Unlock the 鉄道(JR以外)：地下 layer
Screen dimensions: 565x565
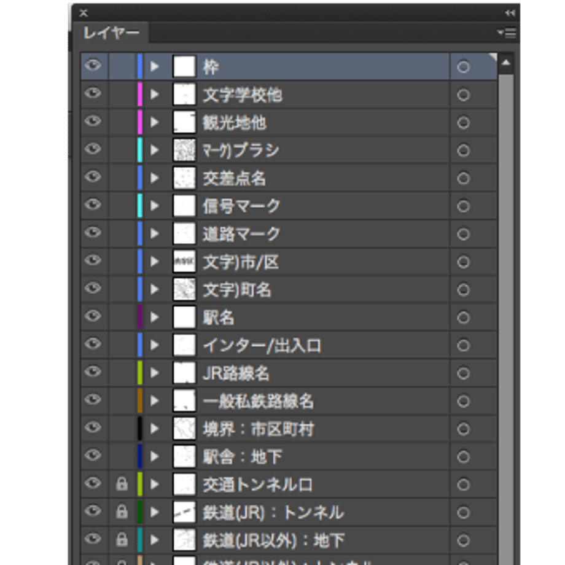point(122,539)
